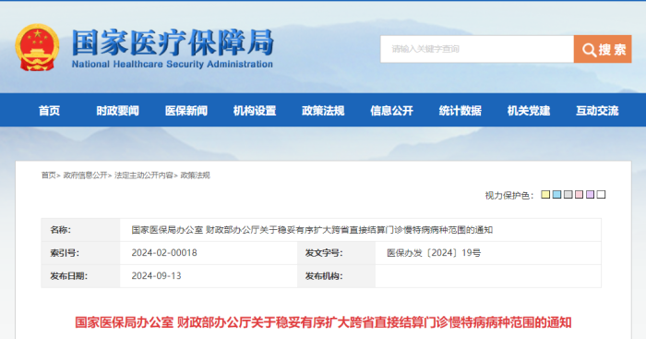The height and width of the screenshot is (339, 646).
Task: Open the 法定主动公开内容 breadcrumb link
Action: click(x=144, y=176)
